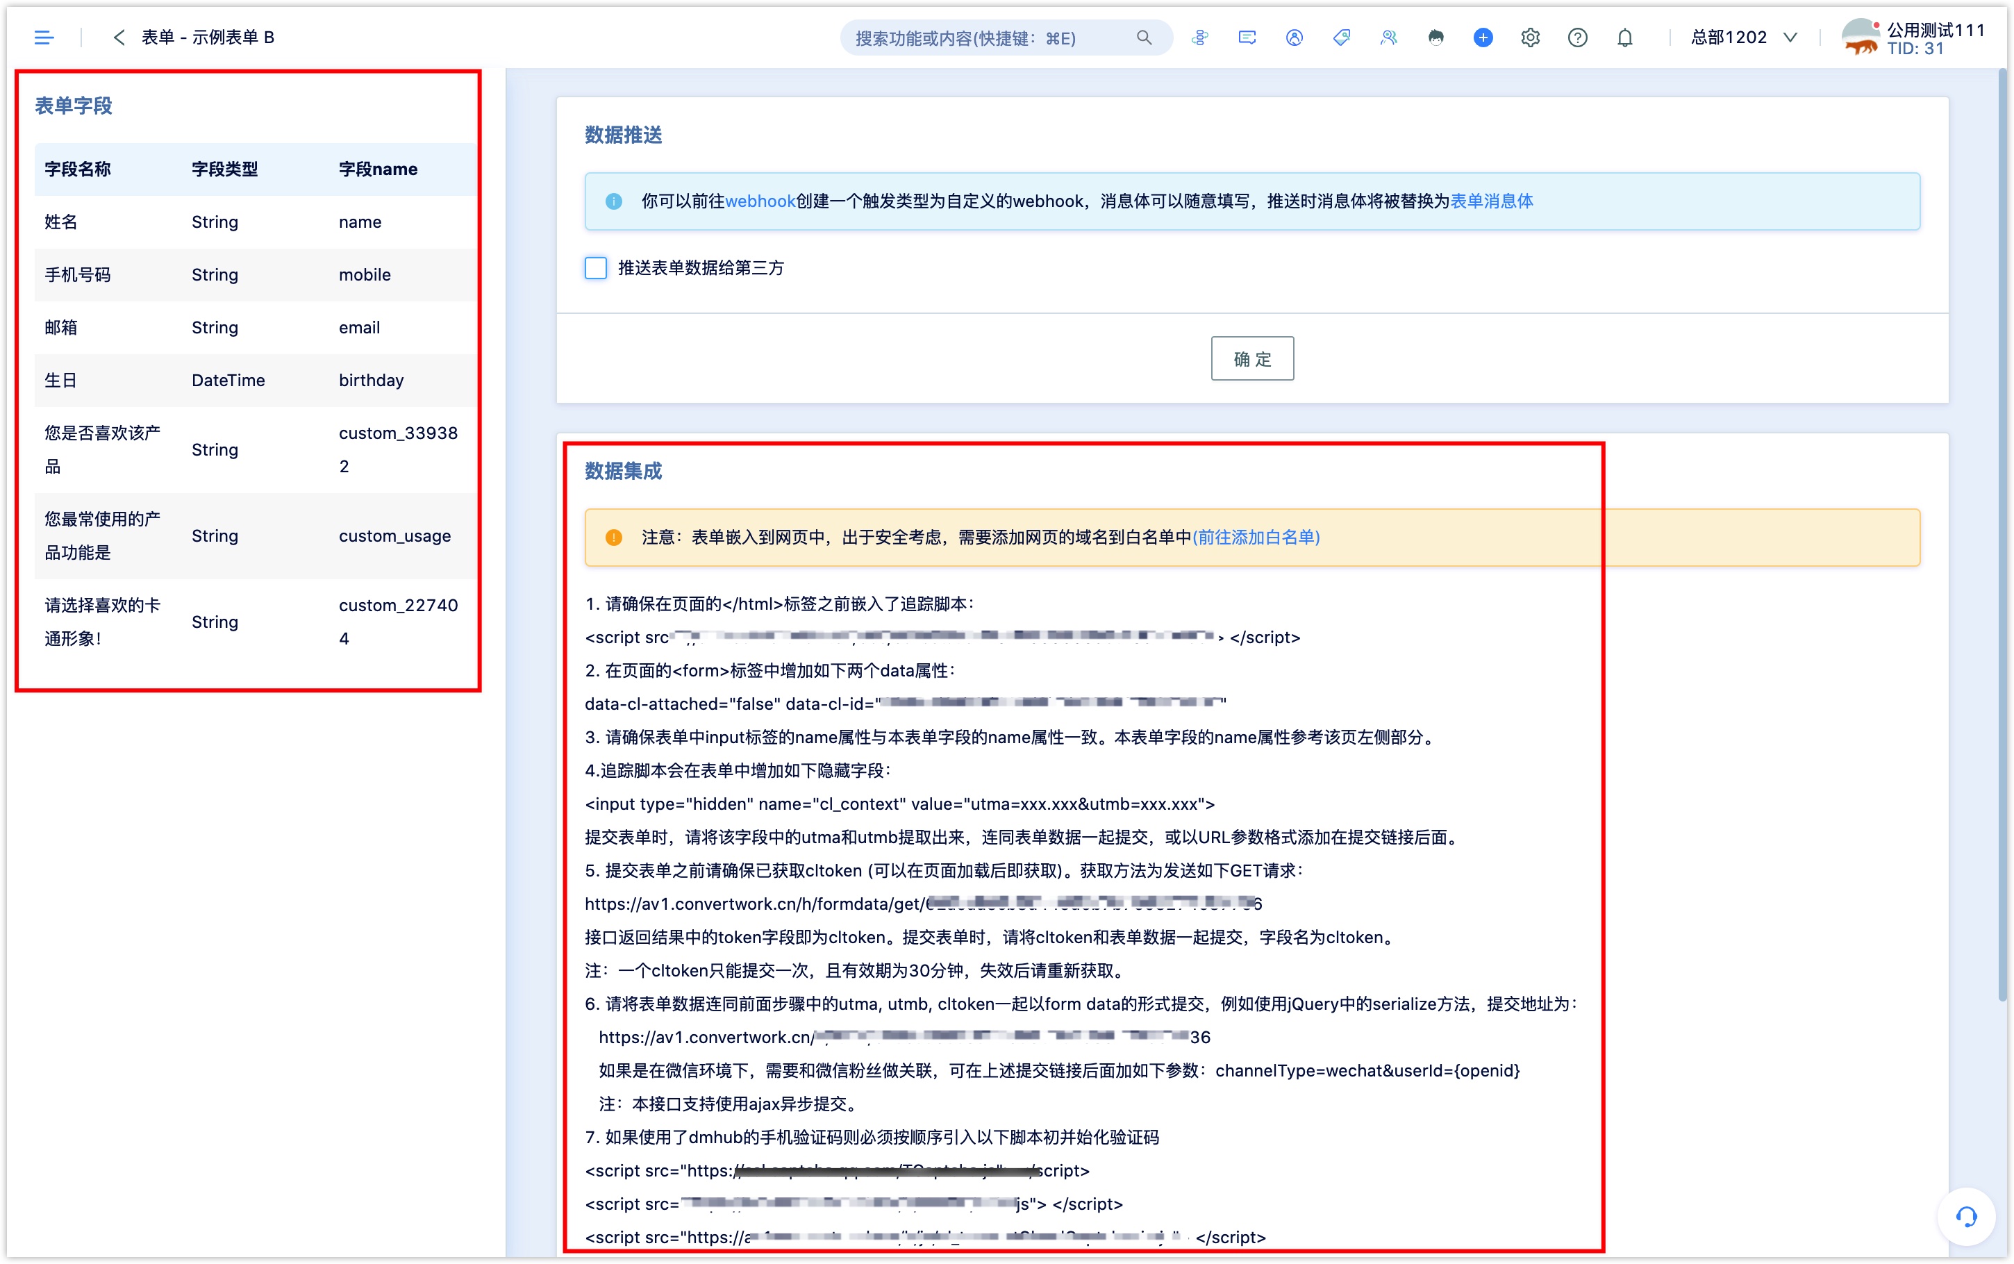
Task: Click the 您最常使用的产品功能是 field cell
Action: (x=103, y=536)
